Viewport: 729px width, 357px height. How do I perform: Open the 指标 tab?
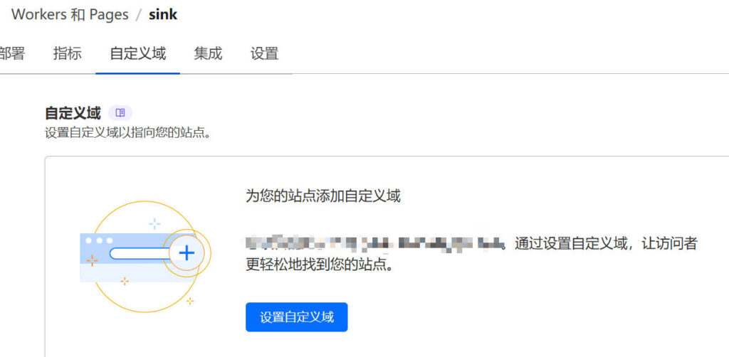[68, 53]
